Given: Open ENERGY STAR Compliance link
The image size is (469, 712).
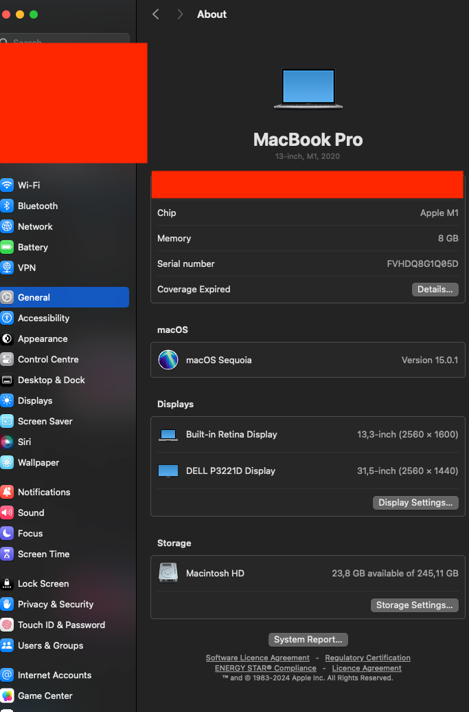Looking at the screenshot, I should pyautogui.click(x=266, y=669).
